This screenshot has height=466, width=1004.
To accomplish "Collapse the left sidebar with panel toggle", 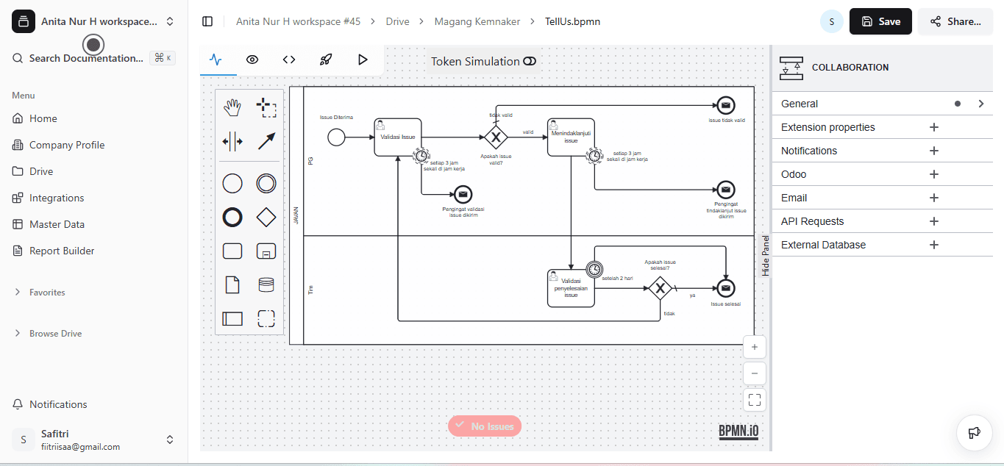I will coord(207,21).
